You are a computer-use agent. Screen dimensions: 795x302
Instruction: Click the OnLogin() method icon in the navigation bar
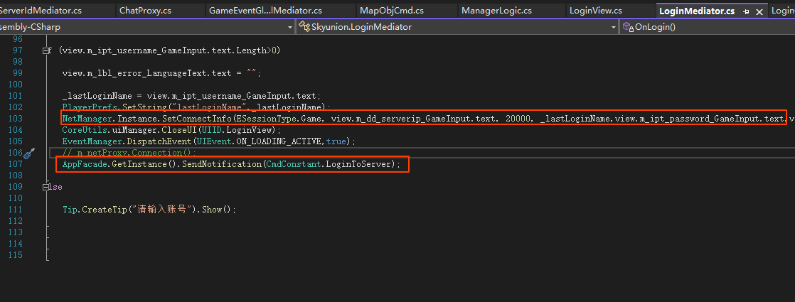point(628,27)
